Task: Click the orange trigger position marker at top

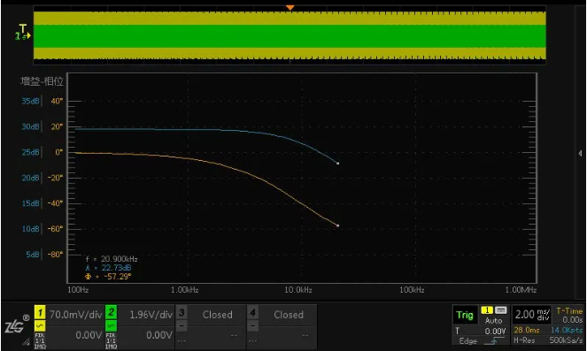Action: (x=290, y=8)
